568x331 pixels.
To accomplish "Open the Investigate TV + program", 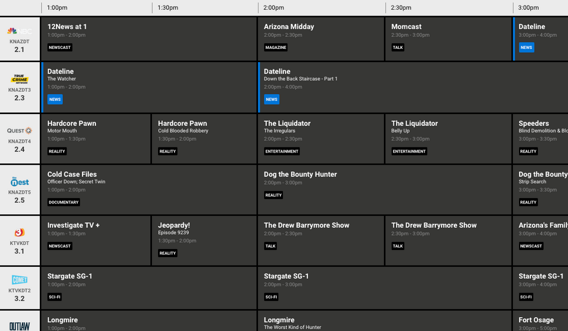I will click(96, 241).
